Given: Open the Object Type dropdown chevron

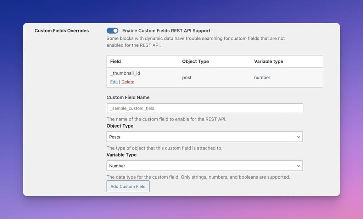Looking at the screenshot, I should tap(299, 136).
